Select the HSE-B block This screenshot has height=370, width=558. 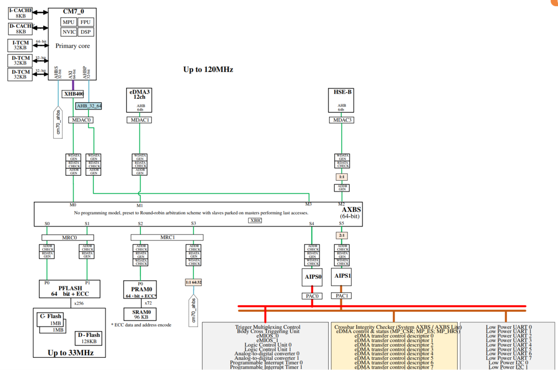pos(341,101)
